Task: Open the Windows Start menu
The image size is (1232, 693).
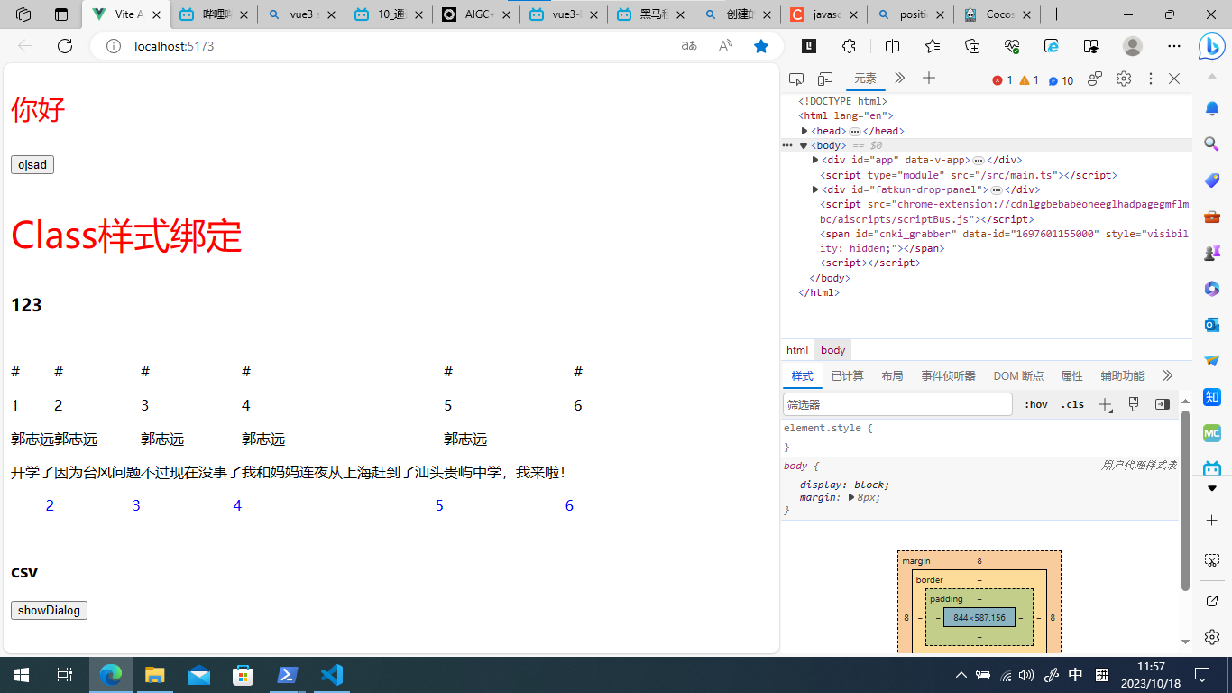Action: click(x=22, y=675)
